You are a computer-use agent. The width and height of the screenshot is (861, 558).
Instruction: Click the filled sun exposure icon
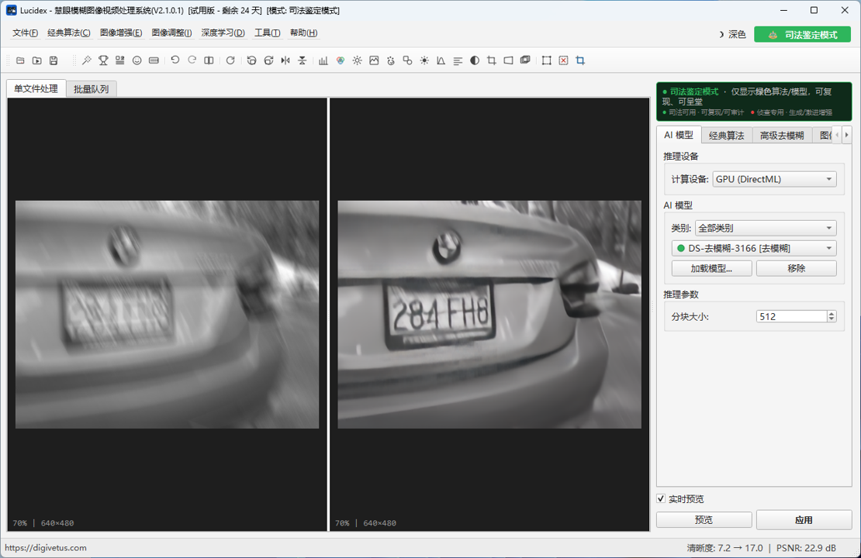point(424,60)
